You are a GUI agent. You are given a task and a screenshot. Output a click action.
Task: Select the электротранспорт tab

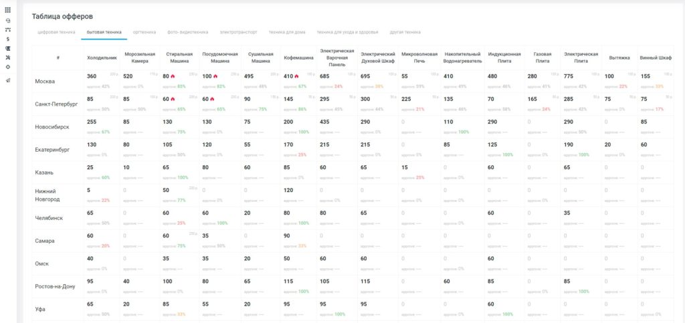[x=239, y=32]
